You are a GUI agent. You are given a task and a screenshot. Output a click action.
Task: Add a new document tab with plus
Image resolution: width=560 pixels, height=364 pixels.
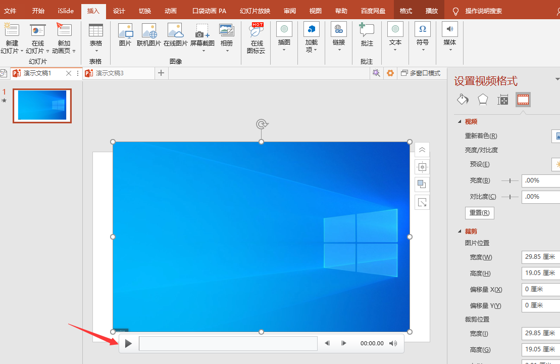[x=161, y=73]
